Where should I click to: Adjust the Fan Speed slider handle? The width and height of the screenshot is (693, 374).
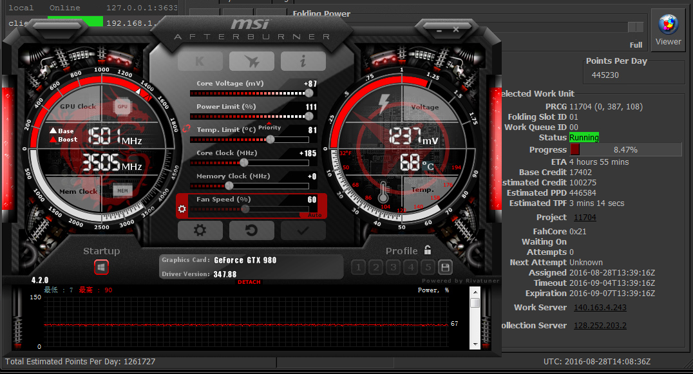click(245, 209)
